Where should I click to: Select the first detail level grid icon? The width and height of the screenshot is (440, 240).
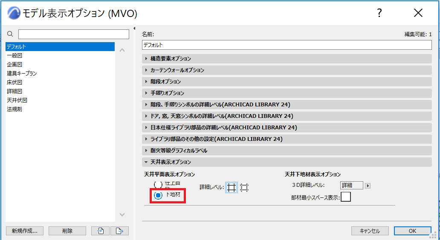click(x=232, y=188)
